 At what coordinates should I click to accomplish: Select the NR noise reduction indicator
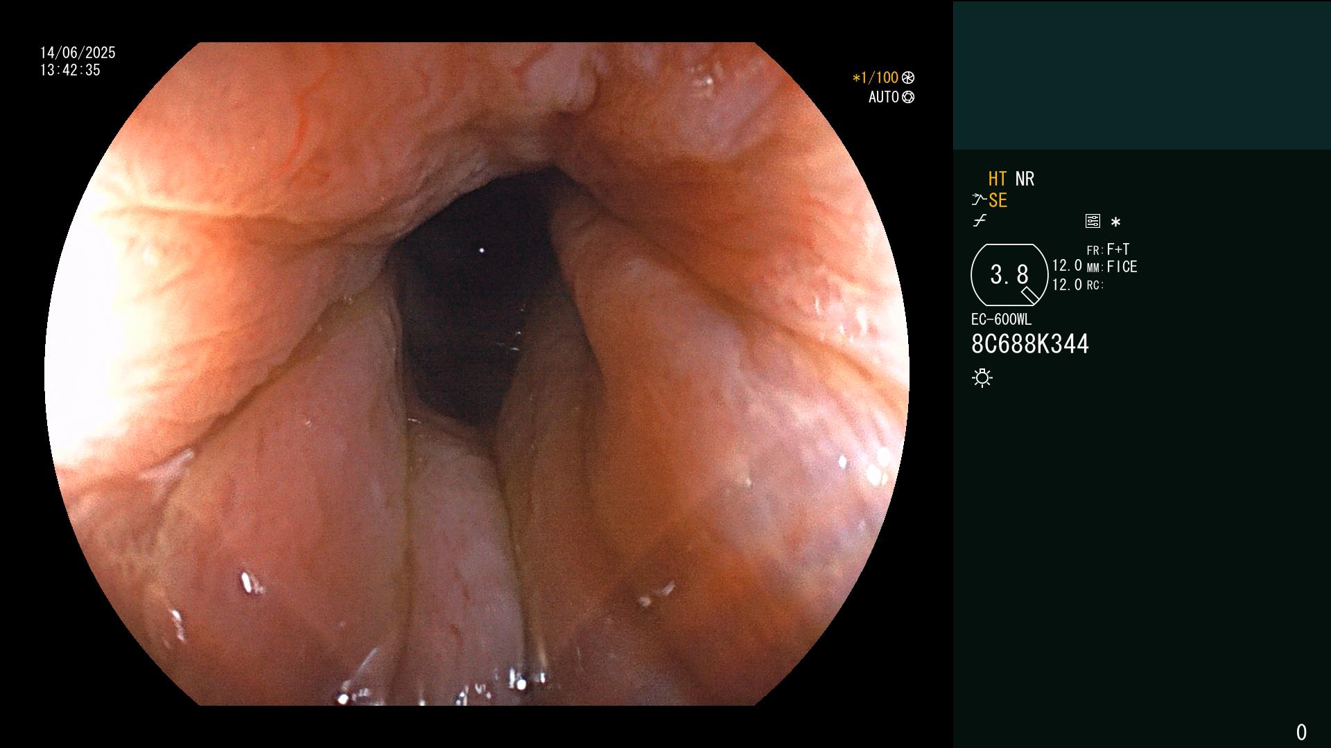click(x=1025, y=179)
